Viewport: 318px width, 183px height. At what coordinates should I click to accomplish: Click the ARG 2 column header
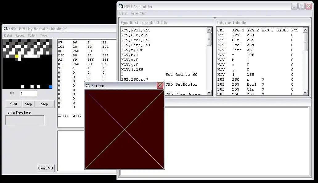point(253,30)
